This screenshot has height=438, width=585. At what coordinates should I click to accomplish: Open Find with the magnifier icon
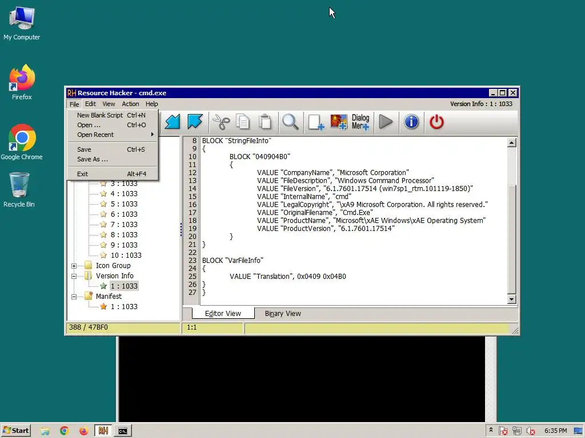coord(290,122)
